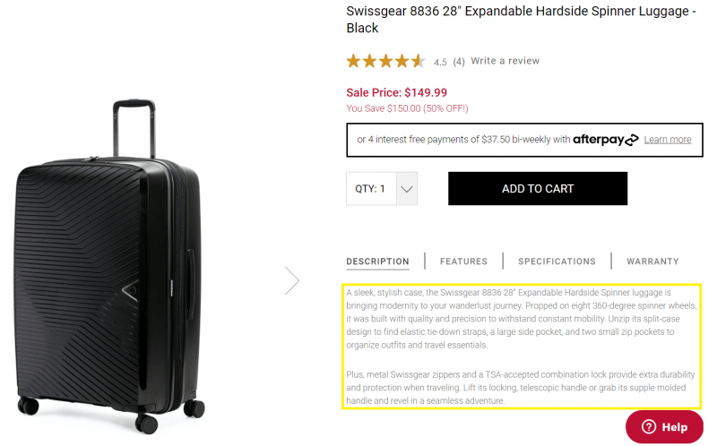Click the 4.5 rating number
Image resolution: width=717 pixels, height=446 pixels.
pos(440,62)
